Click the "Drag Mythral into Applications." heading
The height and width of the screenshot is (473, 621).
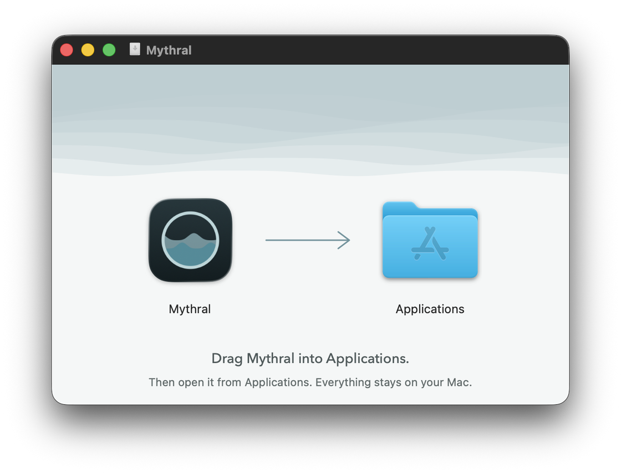pyautogui.click(x=310, y=359)
